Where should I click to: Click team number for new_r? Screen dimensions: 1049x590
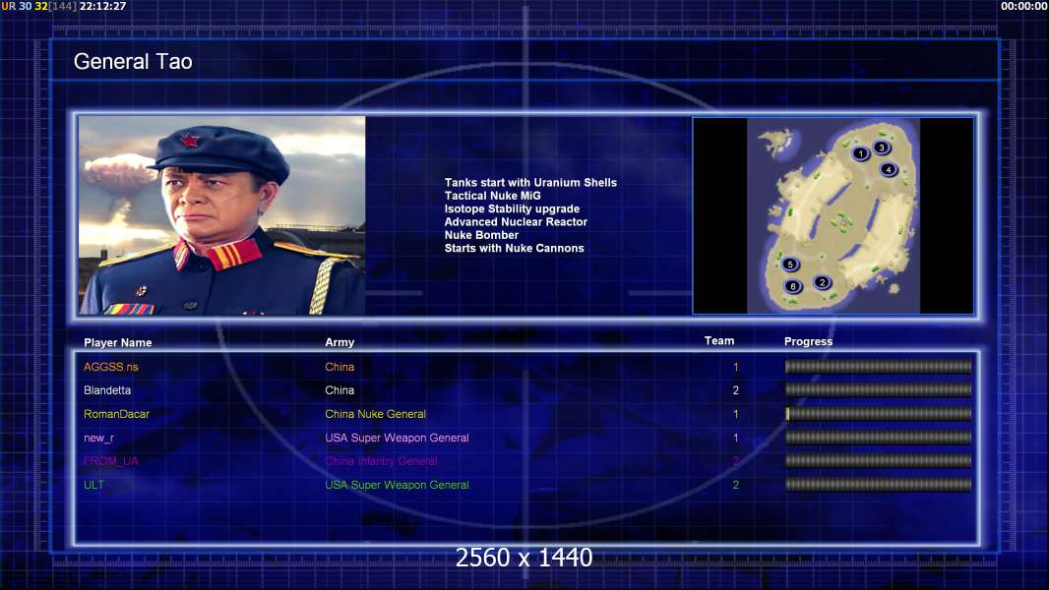click(735, 439)
